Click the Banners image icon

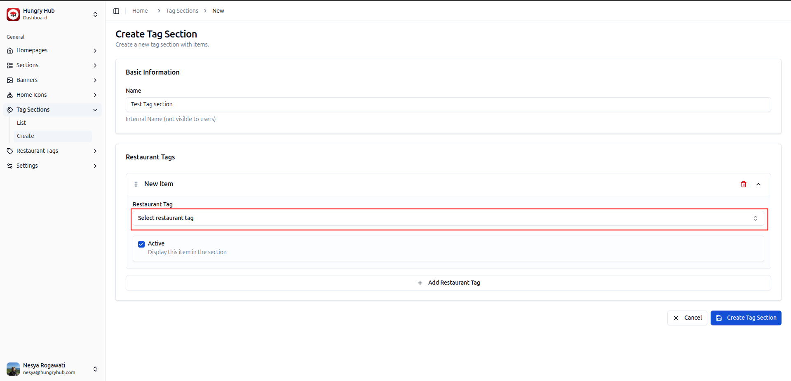10,80
